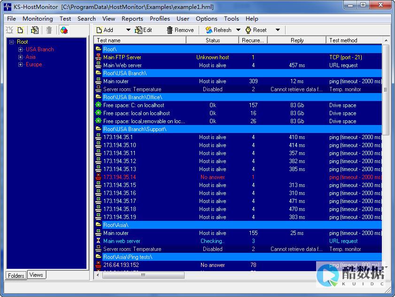The width and height of the screenshot is (395, 297).
Task: Click the green icon for Free space: local on localhost
Action: click(98, 113)
